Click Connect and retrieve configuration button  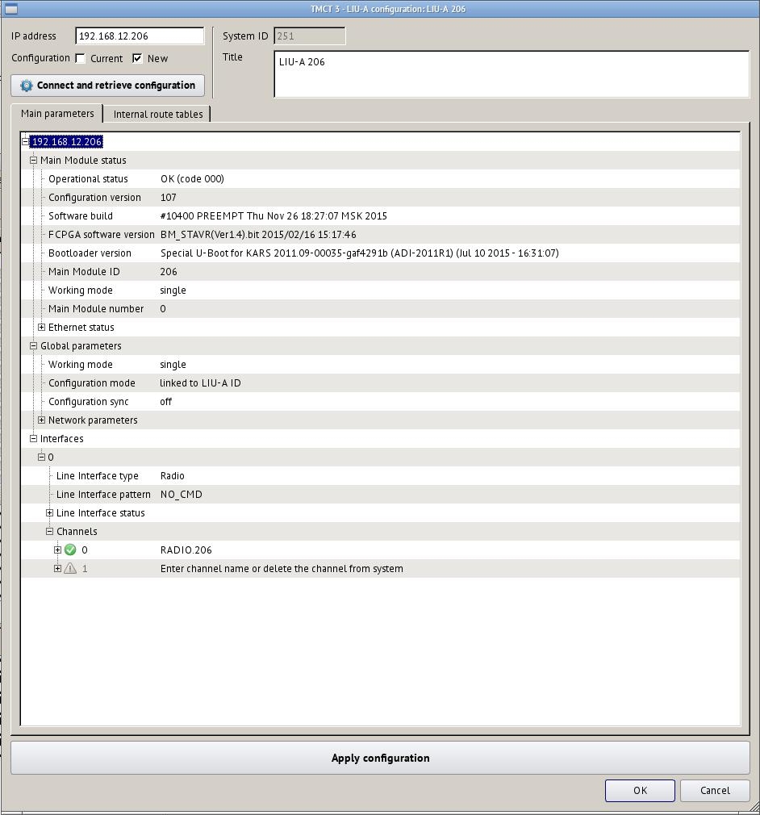click(107, 86)
